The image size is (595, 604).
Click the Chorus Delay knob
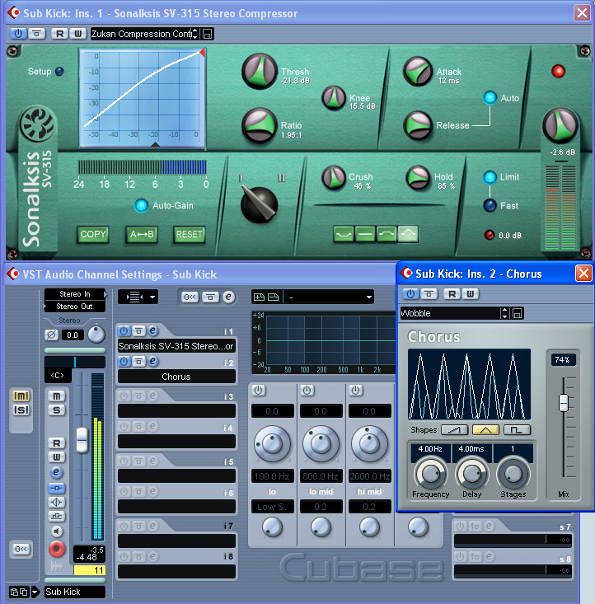(471, 474)
